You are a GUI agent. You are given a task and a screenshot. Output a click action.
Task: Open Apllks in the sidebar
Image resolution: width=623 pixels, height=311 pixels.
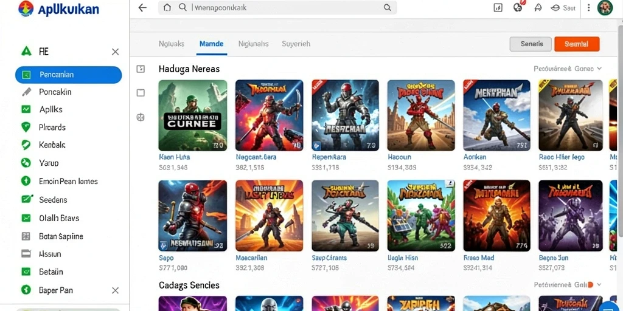coord(51,109)
